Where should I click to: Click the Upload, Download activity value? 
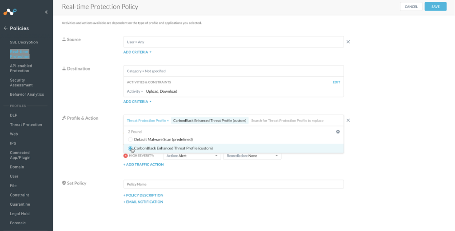point(161,91)
